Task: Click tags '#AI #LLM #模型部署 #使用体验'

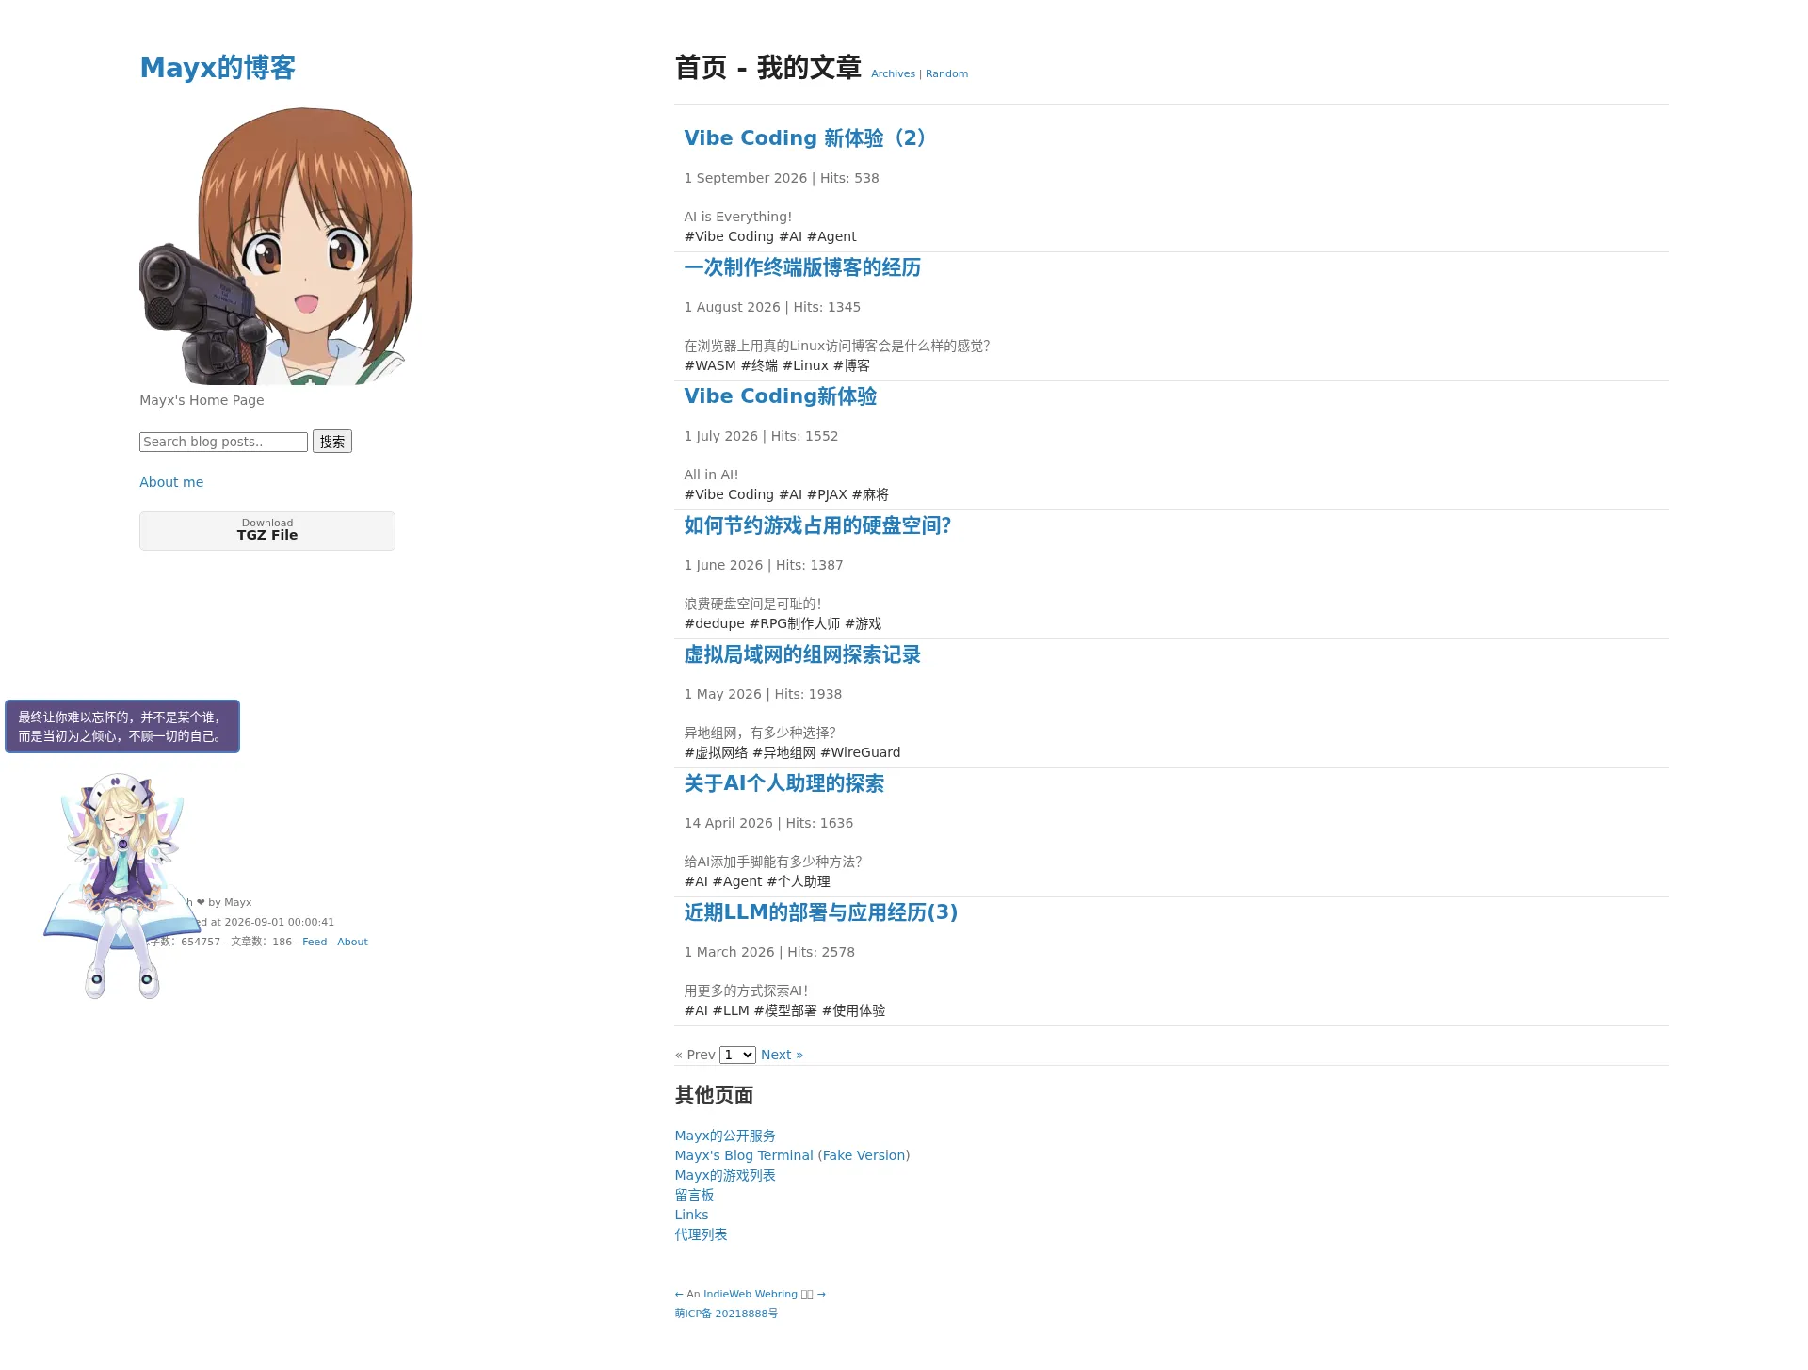Action: 784,1010
